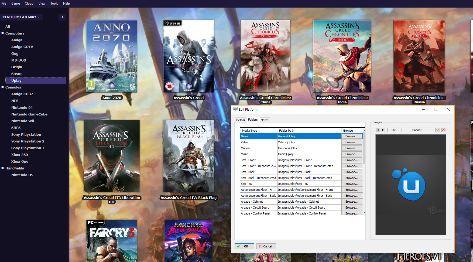The width and height of the screenshot is (473, 262).
Task: Select the Uplay platform
Action: click(x=36, y=80)
